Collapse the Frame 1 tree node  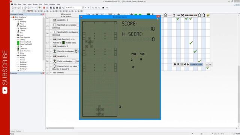[13, 19]
